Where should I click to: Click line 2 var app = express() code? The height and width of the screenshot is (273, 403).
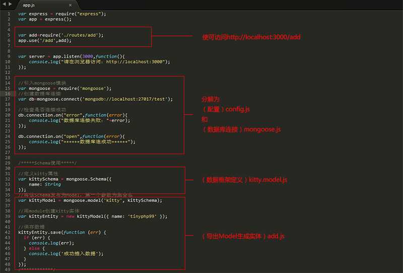coord(45,19)
